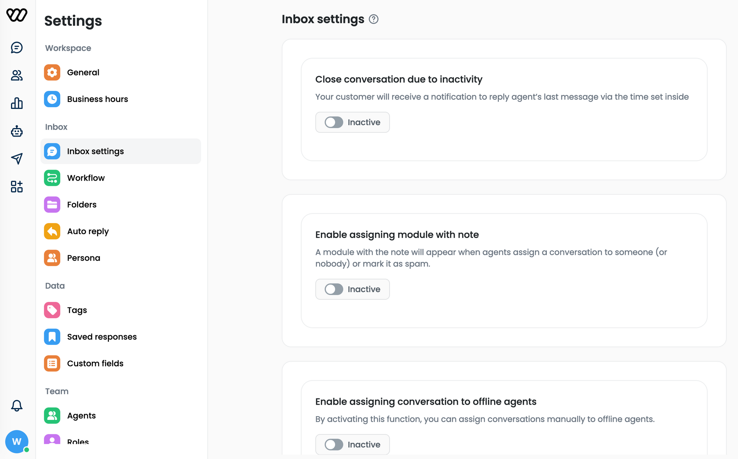Click the blue Inbox settings chat icon
Image resolution: width=738 pixels, height=459 pixels.
point(52,151)
